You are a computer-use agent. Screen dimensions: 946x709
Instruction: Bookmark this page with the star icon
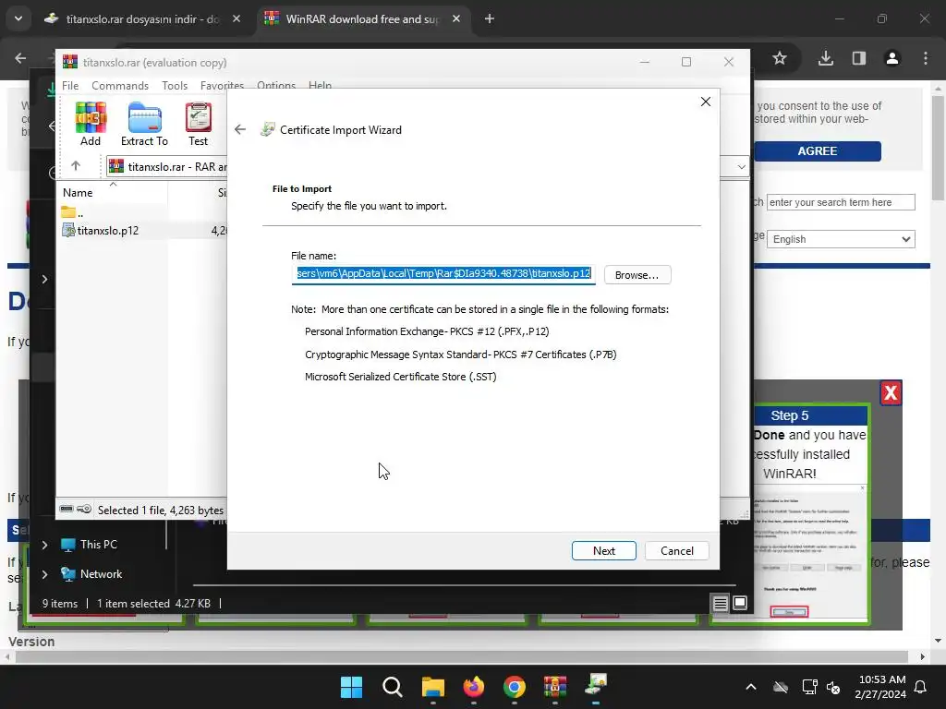(x=780, y=58)
